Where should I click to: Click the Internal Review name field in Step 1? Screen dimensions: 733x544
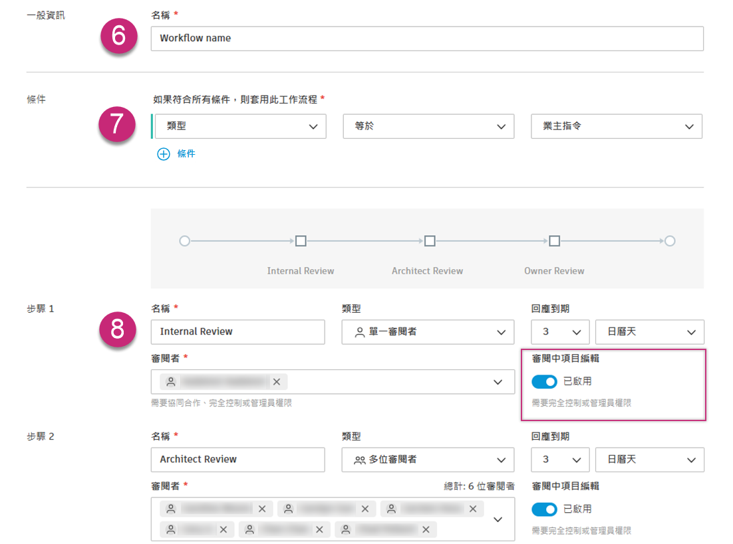pos(237,332)
